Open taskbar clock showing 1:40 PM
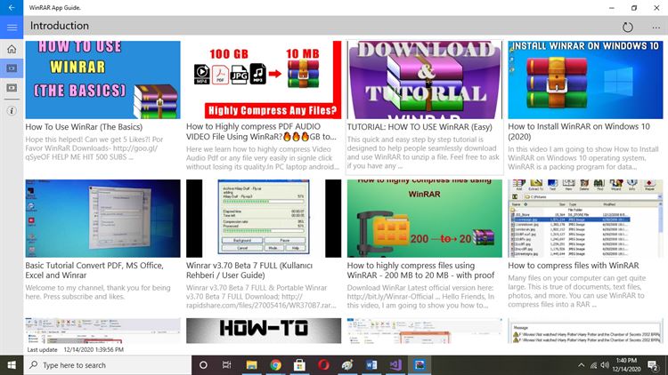The image size is (668, 375). (626, 365)
